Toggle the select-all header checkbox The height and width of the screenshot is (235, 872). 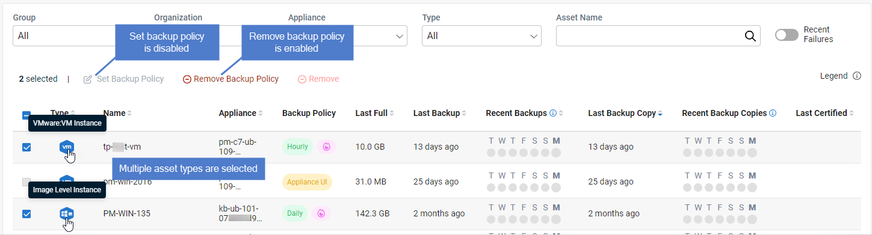tap(26, 116)
